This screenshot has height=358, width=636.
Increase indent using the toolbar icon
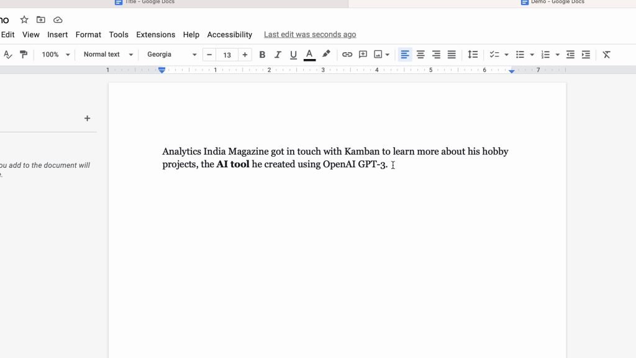tap(586, 55)
